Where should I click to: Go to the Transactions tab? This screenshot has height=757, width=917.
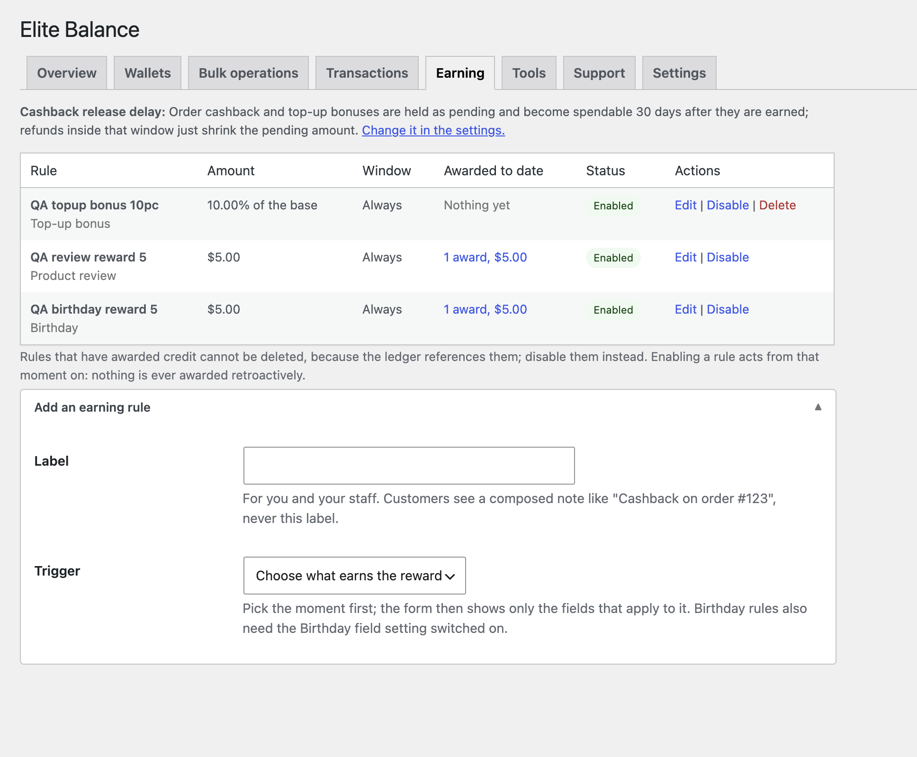click(367, 73)
